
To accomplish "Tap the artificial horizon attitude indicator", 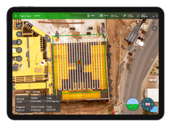I will point(133,104).
